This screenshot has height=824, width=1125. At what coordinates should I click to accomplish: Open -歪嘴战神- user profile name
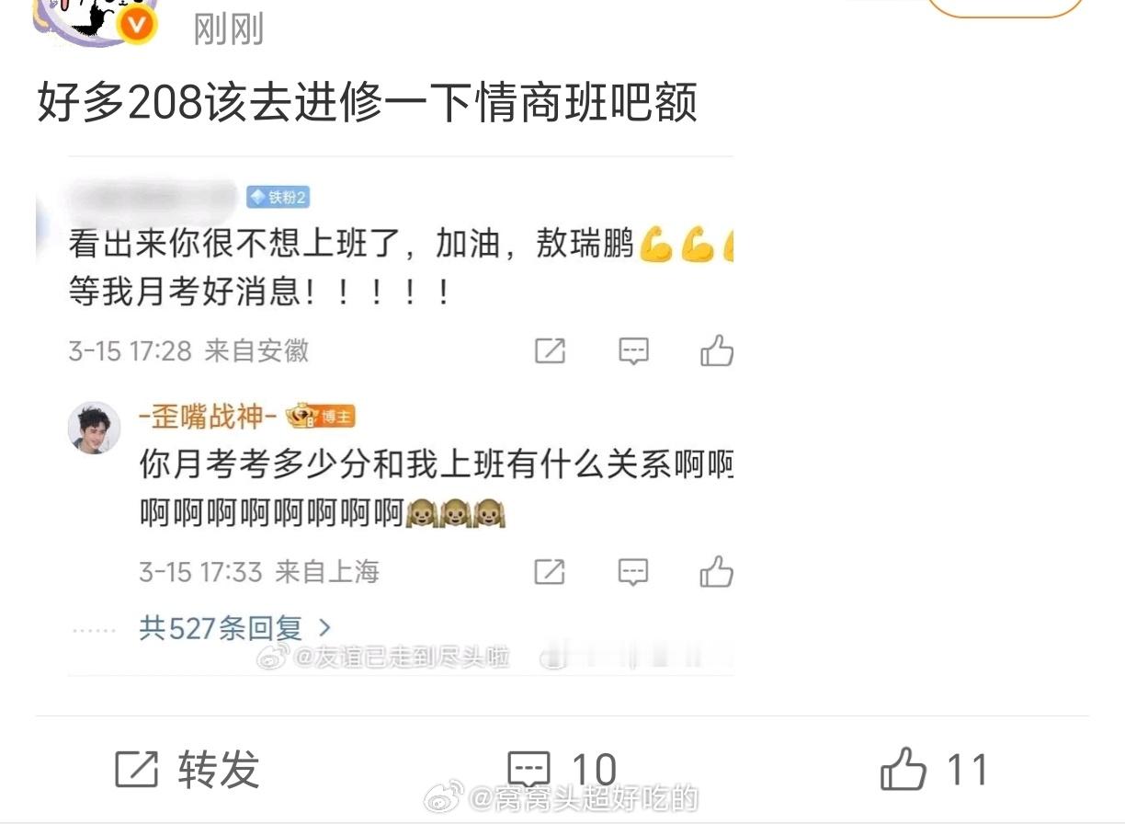[x=209, y=417]
